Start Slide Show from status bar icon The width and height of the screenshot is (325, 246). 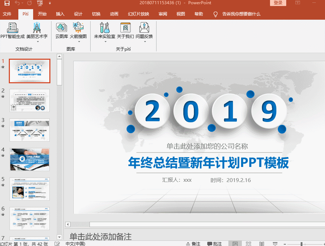click(x=275, y=244)
